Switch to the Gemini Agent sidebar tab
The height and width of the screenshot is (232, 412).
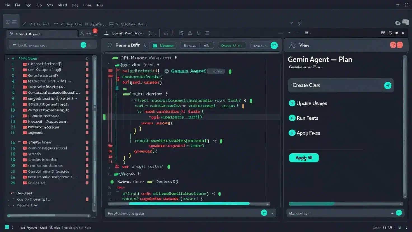click(42, 34)
